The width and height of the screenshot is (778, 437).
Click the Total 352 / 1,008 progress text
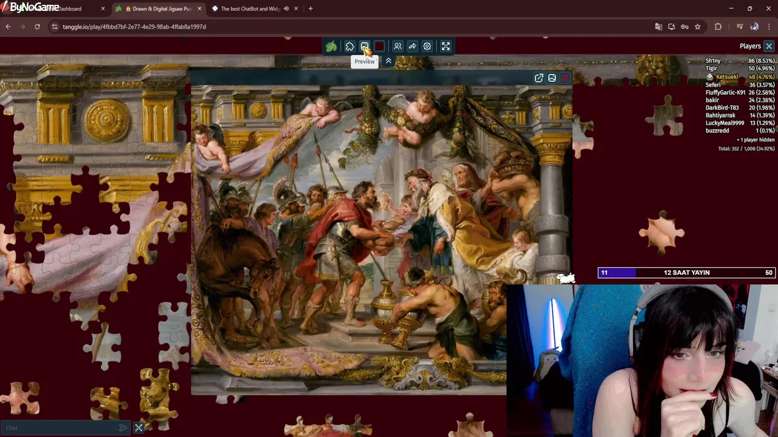(x=746, y=149)
